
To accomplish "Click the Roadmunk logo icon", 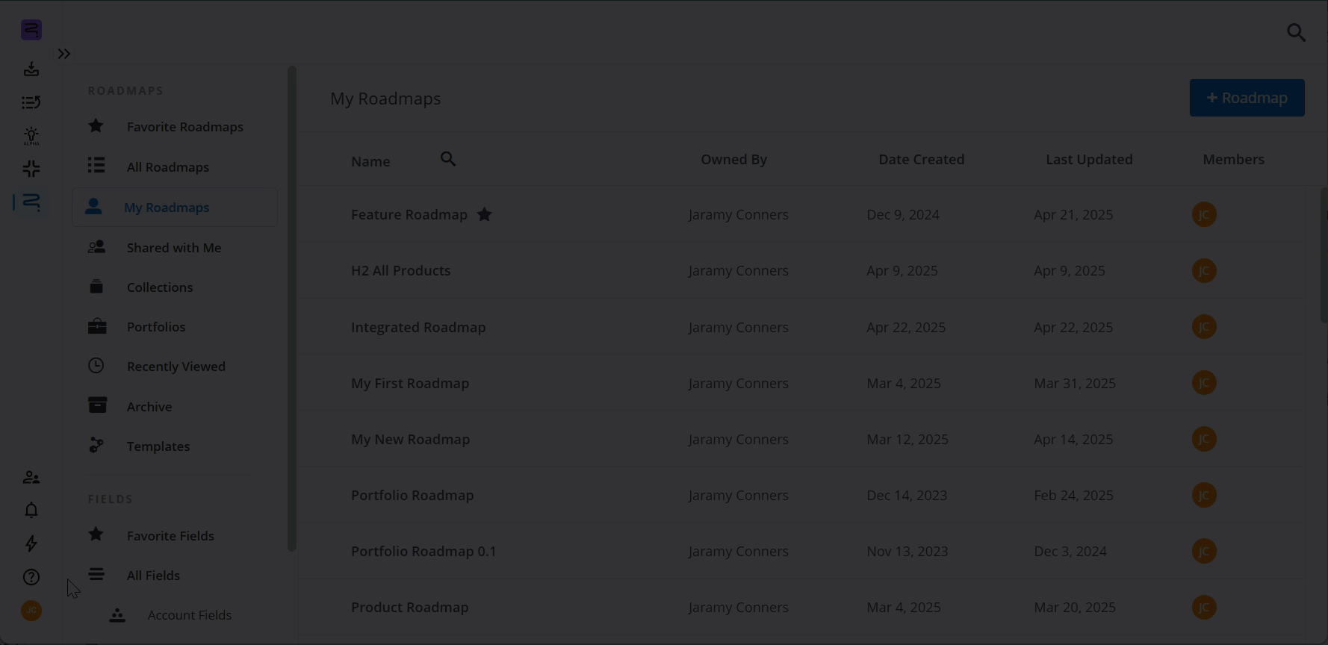I will (x=31, y=30).
